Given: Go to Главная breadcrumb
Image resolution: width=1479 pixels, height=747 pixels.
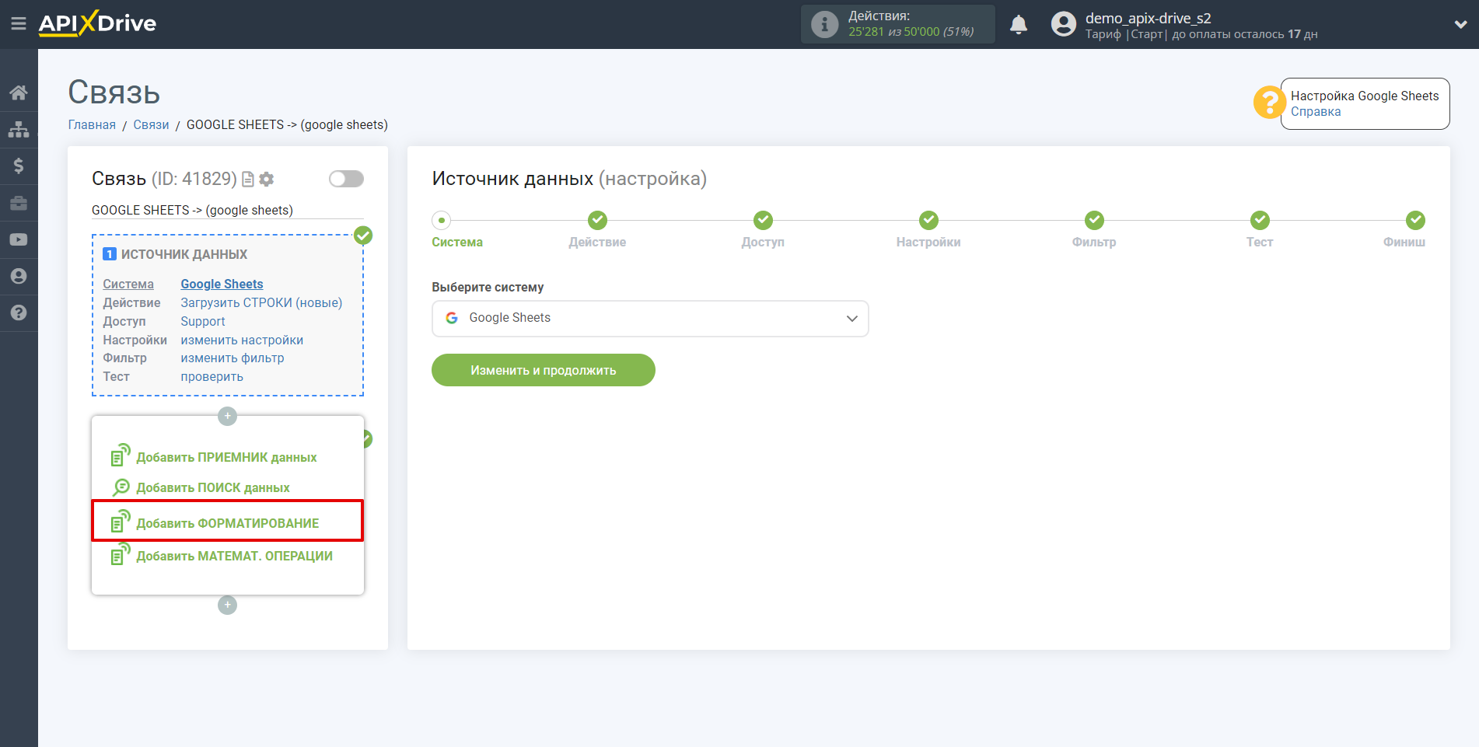Looking at the screenshot, I should click(92, 125).
